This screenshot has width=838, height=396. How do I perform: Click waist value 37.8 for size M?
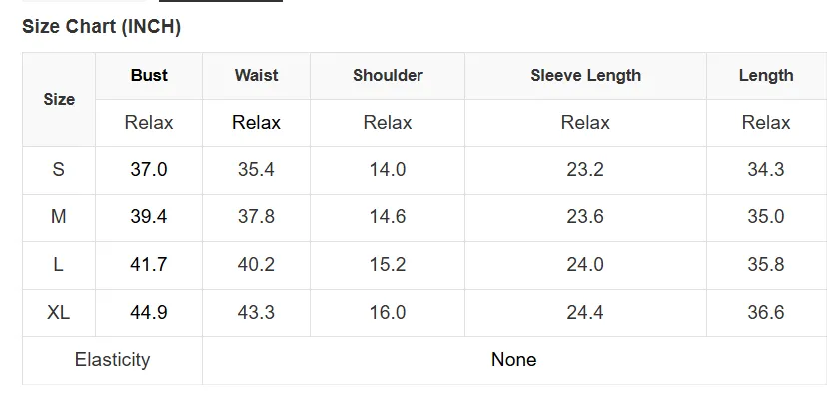click(256, 216)
